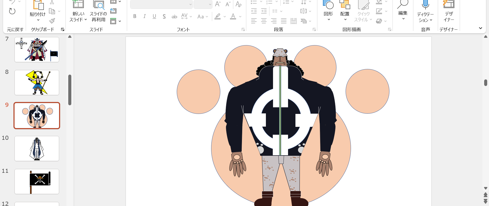The width and height of the screenshot is (489, 206).
Task: Collapse the ribbon with the chevron
Action: pos(480,28)
